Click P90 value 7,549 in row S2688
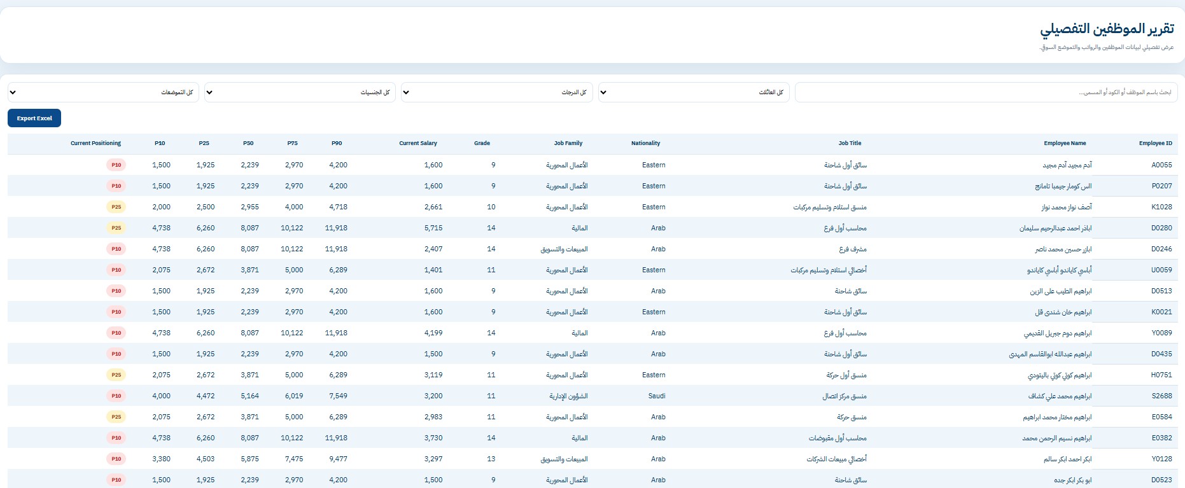The width and height of the screenshot is (1185, 488). (338, 396)
